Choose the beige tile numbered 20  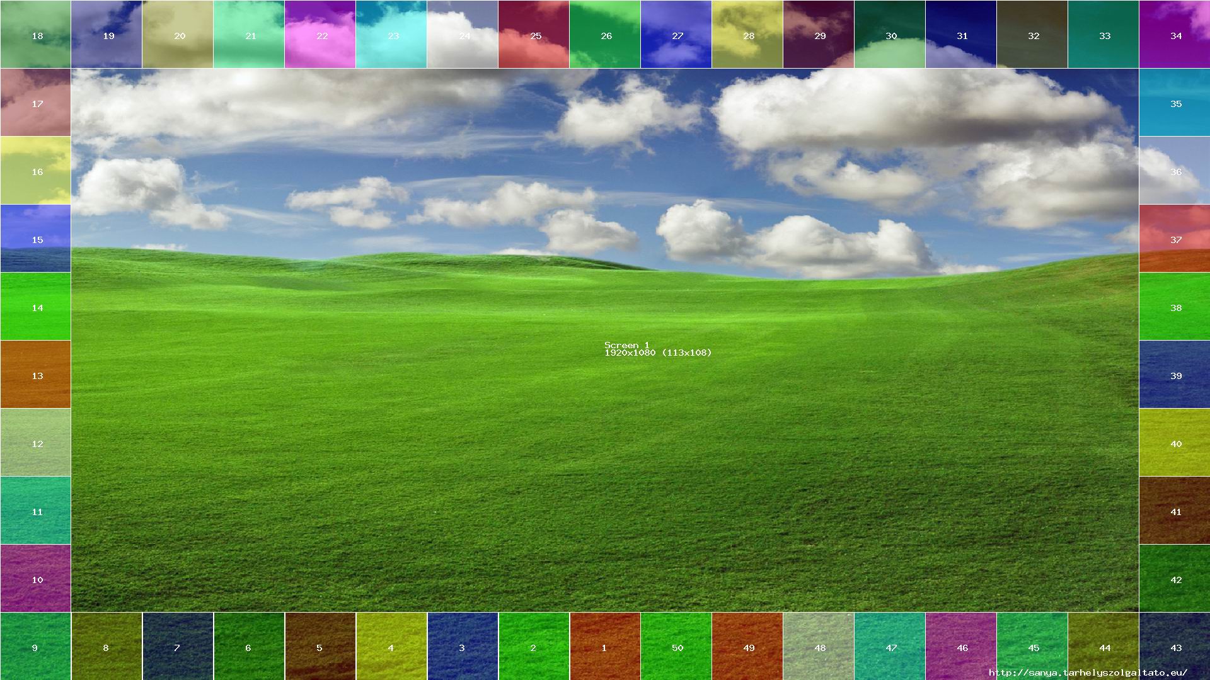(178, 34)
